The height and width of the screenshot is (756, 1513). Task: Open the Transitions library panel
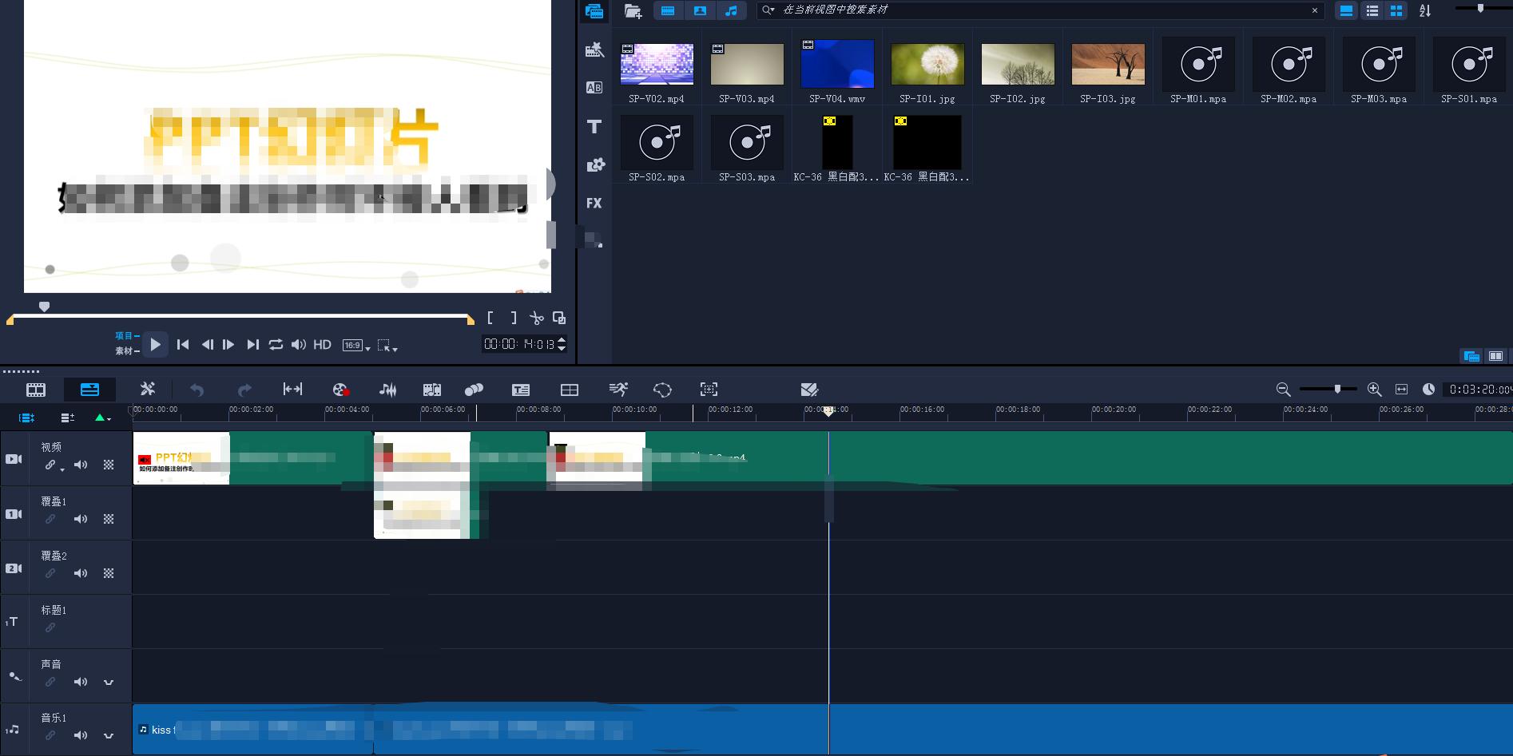[594, 88]
